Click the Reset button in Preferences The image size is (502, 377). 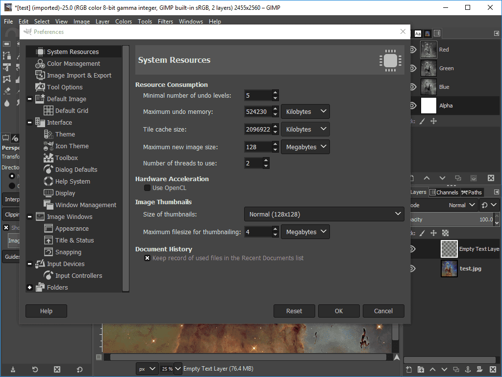click(294, 311)
